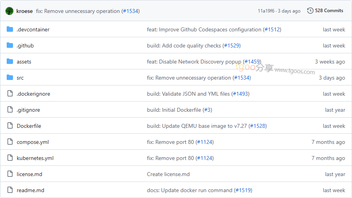Click the assets folder icon
Viewport: 352px width, 198px height.
pos(10,62)
